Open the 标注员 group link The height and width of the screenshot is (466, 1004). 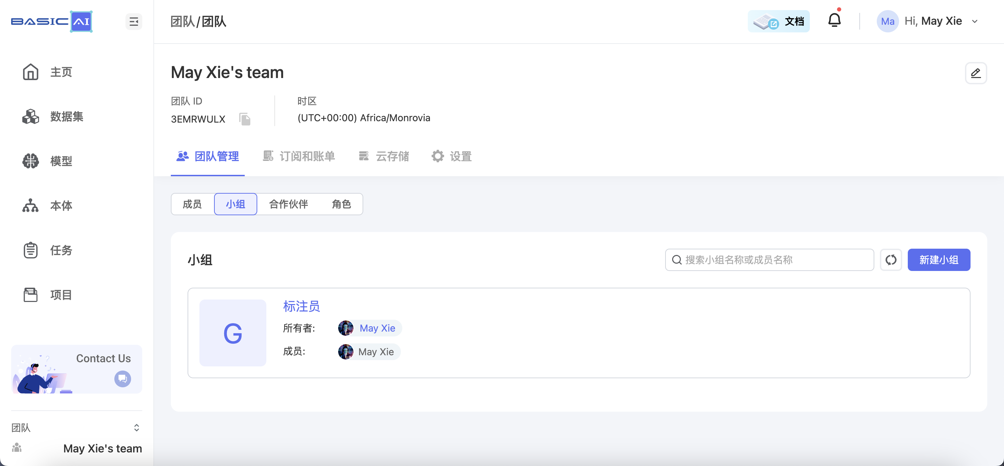click(301, 306)
